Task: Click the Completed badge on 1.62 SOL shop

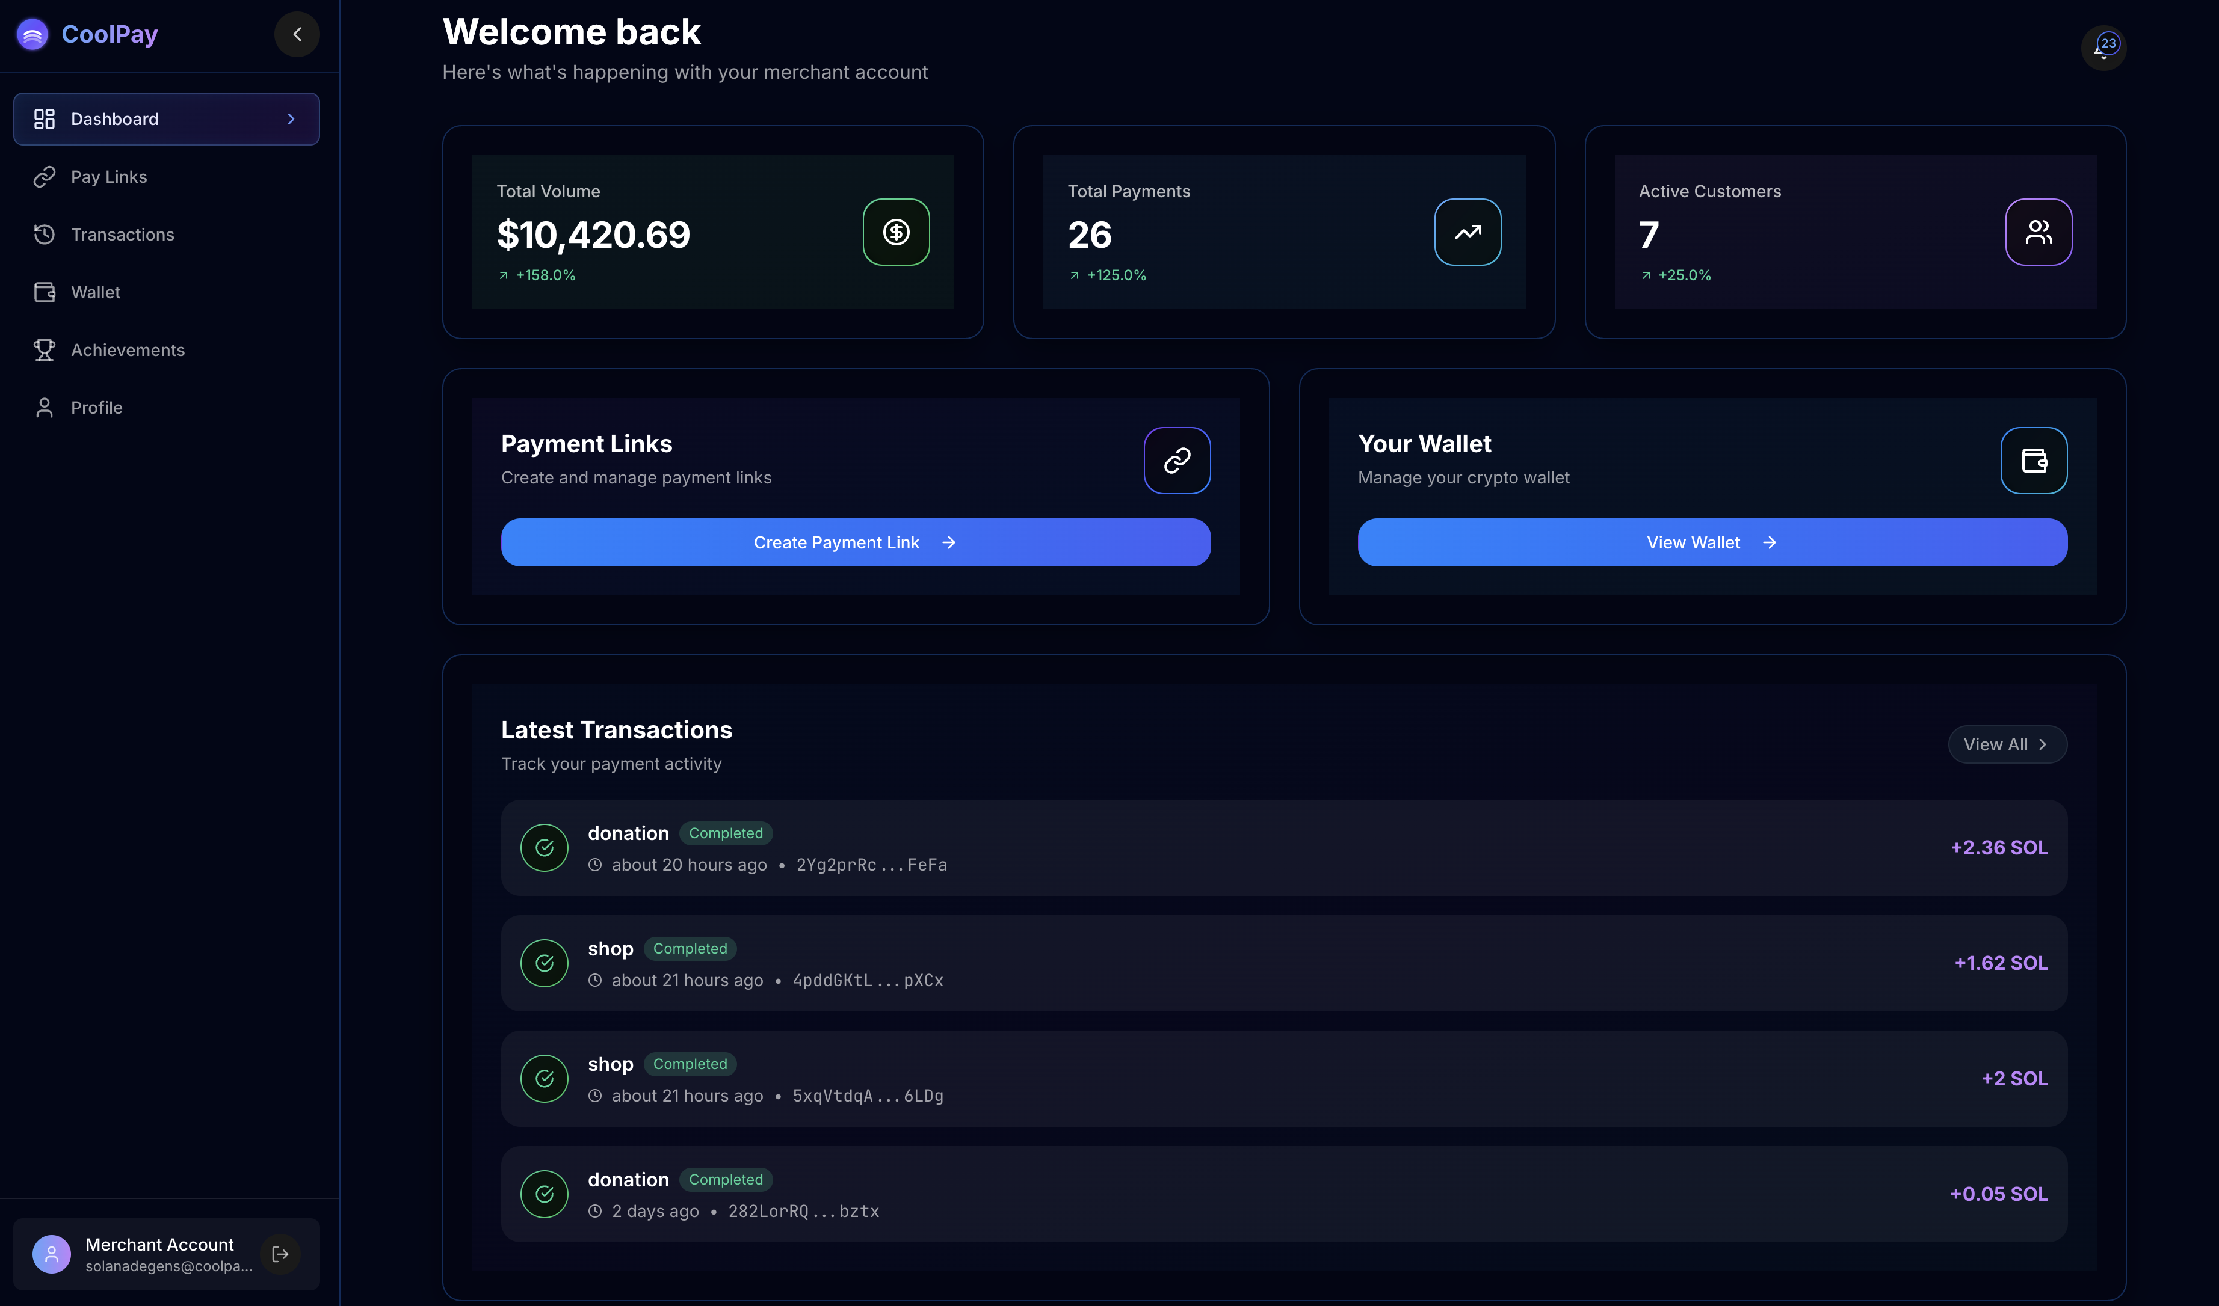Action: (x=690, y=949)
